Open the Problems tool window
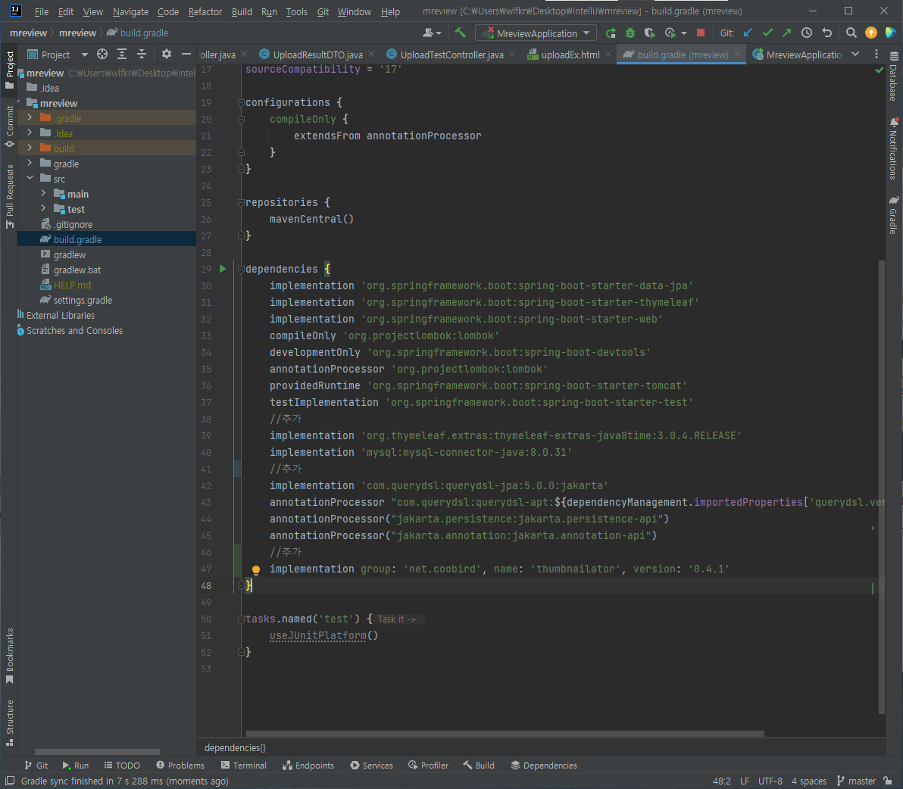 click(x=180, y=766)
